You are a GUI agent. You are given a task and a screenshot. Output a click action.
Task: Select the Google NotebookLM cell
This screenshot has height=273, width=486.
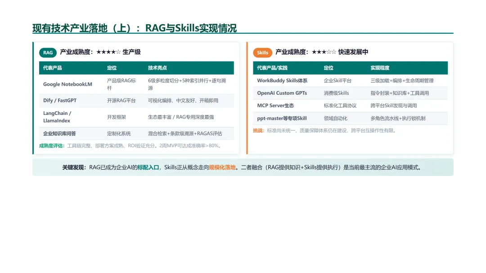(67, 84)
